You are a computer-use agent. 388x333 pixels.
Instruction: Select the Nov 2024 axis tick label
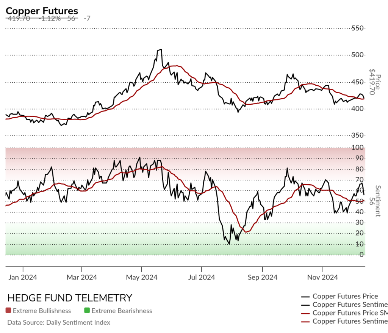point(322,277)
